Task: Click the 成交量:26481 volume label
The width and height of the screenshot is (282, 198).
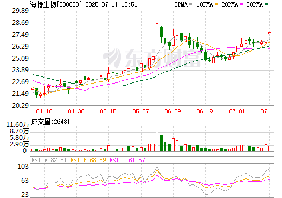Action: click(x=50, y=122)
